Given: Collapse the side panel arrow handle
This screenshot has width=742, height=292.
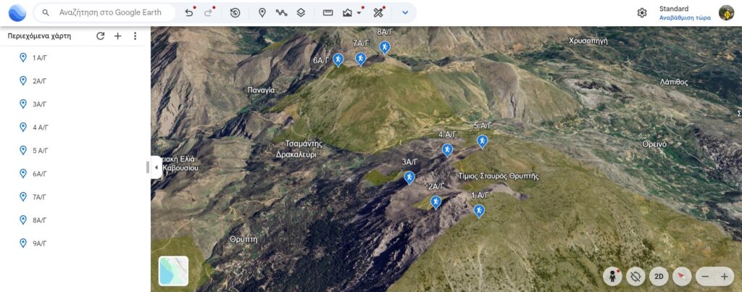Looking at the screenshot, I should pos(157,167).
